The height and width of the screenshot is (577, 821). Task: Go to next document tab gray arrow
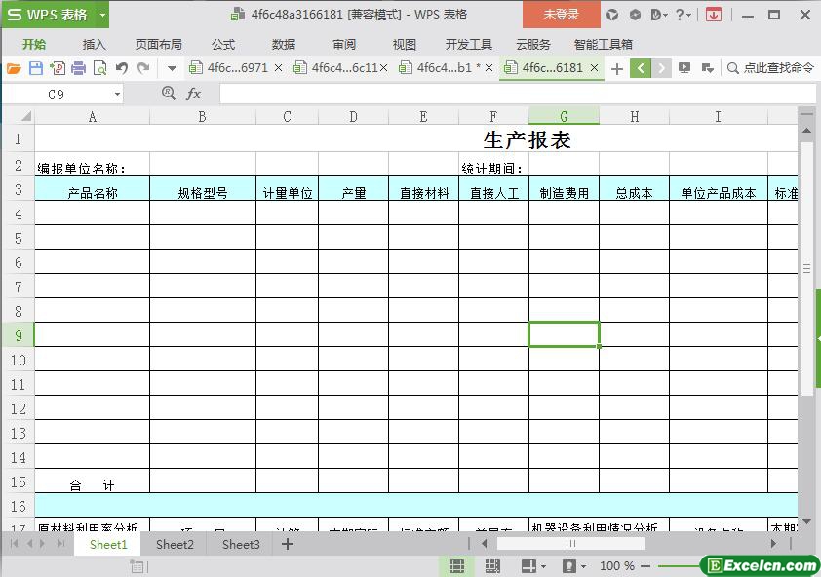click(x=661, y=68)
